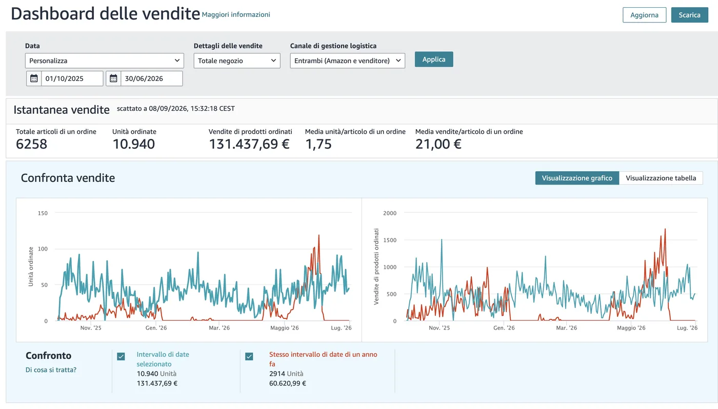Open the Canale di gestione logistica dropdown
The height and width of the screenshot is (409, 718).
pos(348,60)
